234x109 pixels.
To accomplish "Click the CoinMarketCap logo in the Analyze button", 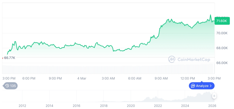I will pos(193,86).
